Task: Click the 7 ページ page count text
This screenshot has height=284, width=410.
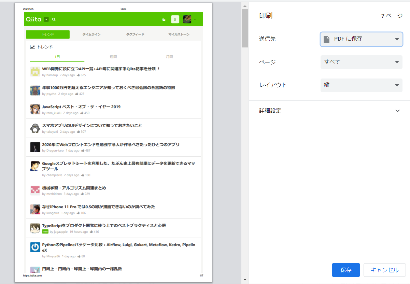Action: click(x=392, y=16)
